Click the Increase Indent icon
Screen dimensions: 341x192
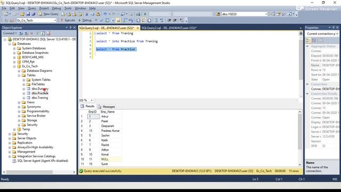pos(175,20)
